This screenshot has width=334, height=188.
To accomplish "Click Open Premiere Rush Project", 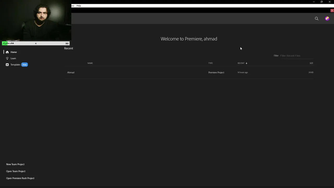I will pyautogui.click(x=20, y=178).
